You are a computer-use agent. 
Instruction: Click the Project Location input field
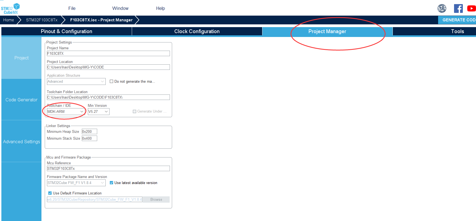coord(108,67)
